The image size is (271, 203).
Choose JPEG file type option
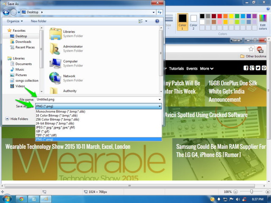click(x=99, y=127)
